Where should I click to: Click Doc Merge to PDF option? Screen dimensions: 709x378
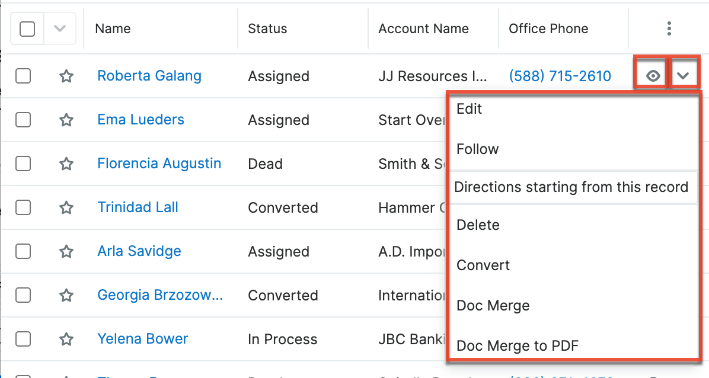pos(517,346)
